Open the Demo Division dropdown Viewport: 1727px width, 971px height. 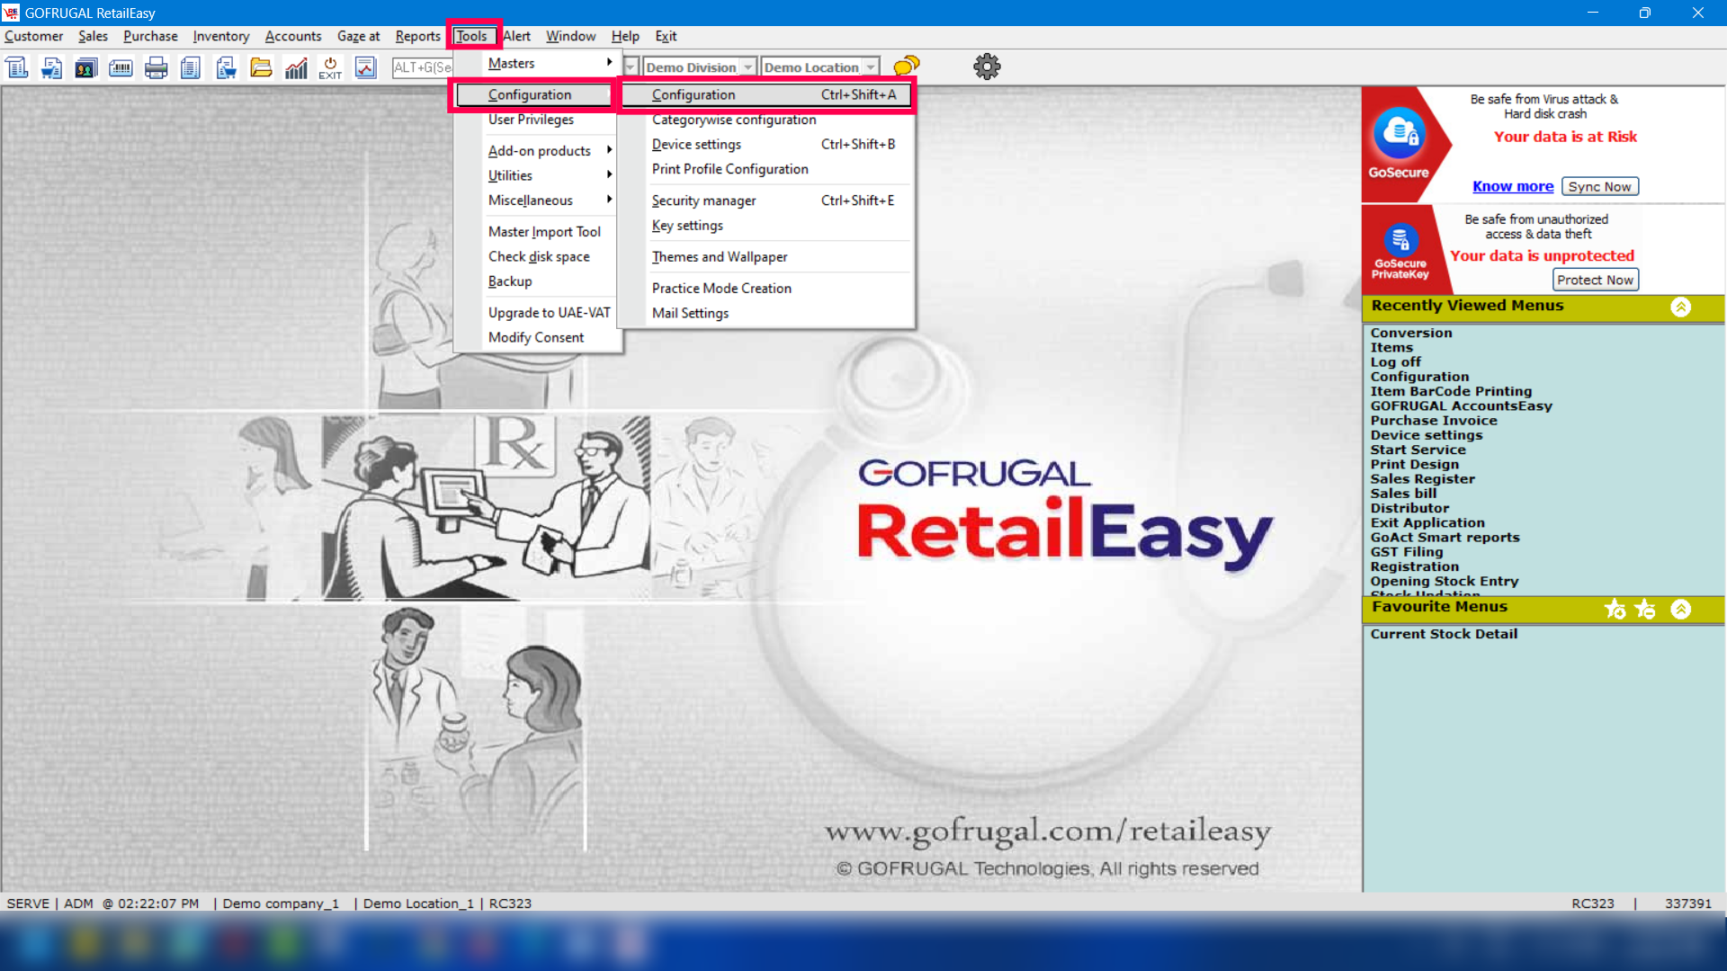pyautogui.click(x=747, y=67)
